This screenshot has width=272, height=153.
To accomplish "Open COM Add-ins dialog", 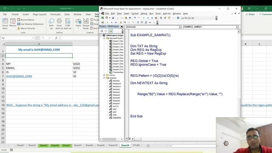I will 68,24.
